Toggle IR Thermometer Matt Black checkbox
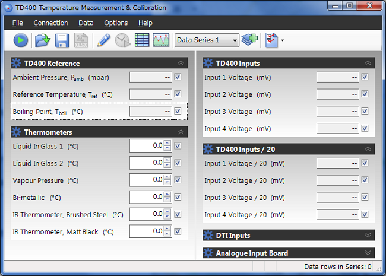 178,231
